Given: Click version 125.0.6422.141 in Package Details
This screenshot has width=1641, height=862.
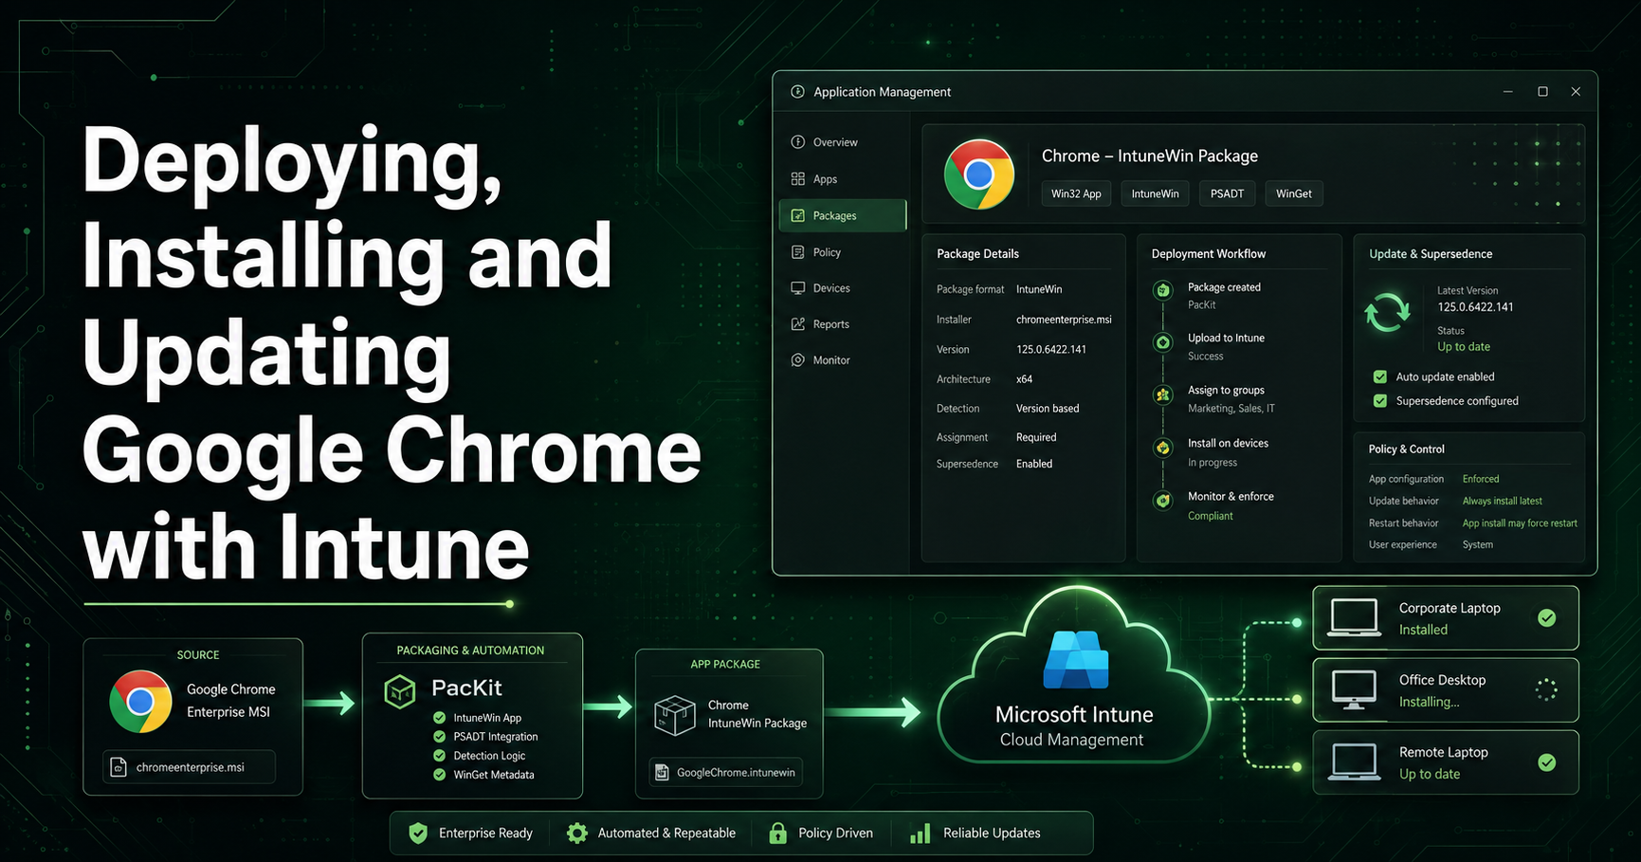Looking at the screenshot, I should point(1051,349).
